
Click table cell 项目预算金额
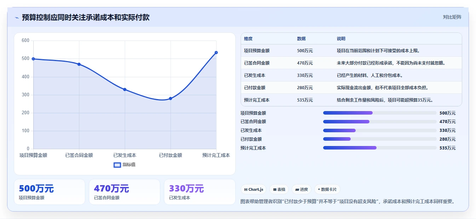[257, 51]
